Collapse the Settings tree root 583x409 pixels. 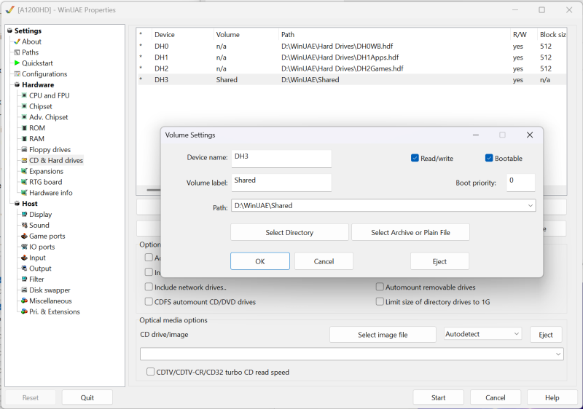[x=9, y=31]
